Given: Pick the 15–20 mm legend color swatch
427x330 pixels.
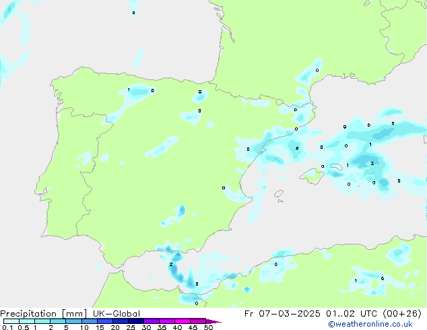Looking at the screenshot, I should tap(104, 321).
